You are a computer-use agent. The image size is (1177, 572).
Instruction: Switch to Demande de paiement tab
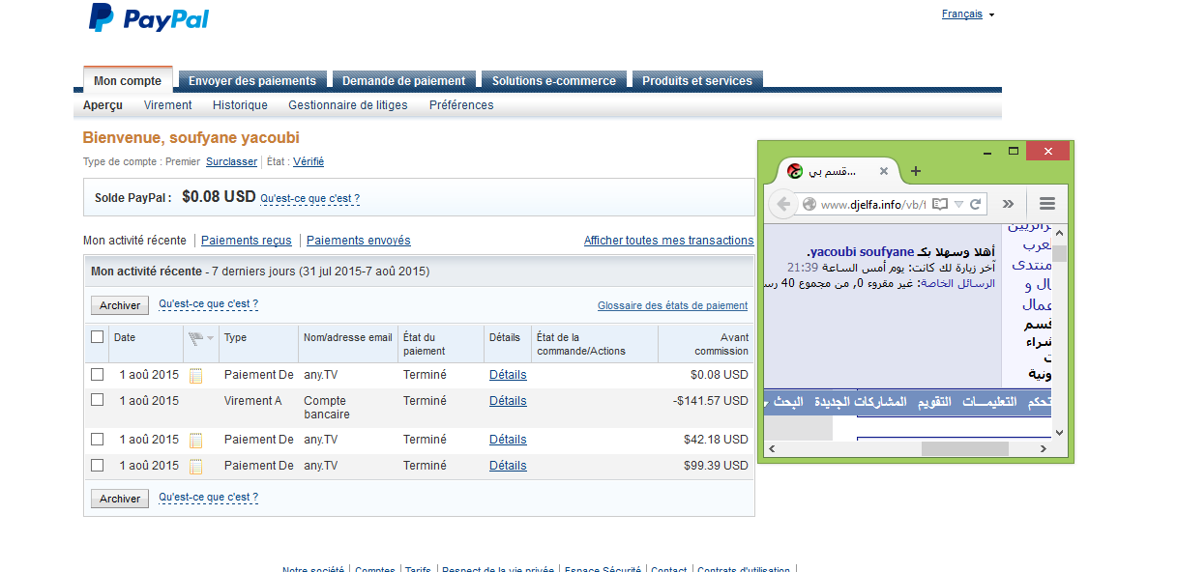(x=403, y=81)
